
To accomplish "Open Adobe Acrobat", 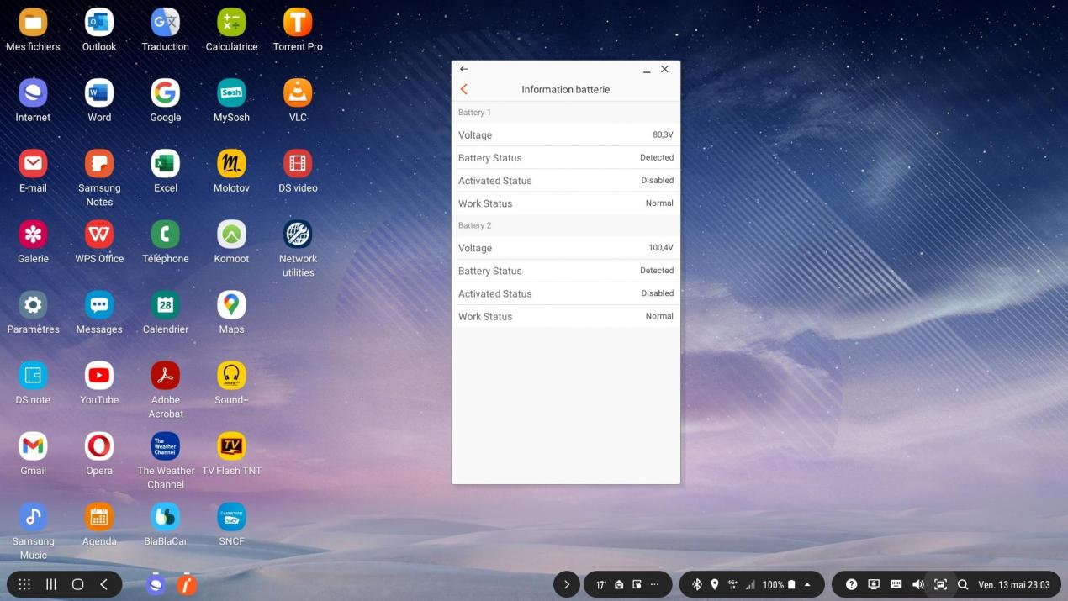I will [x=165, y=375].
